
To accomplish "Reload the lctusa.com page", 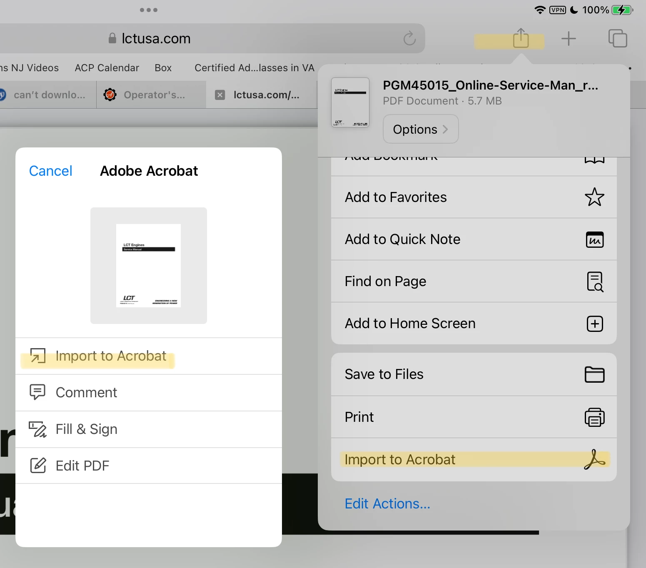I will (409, 38).
